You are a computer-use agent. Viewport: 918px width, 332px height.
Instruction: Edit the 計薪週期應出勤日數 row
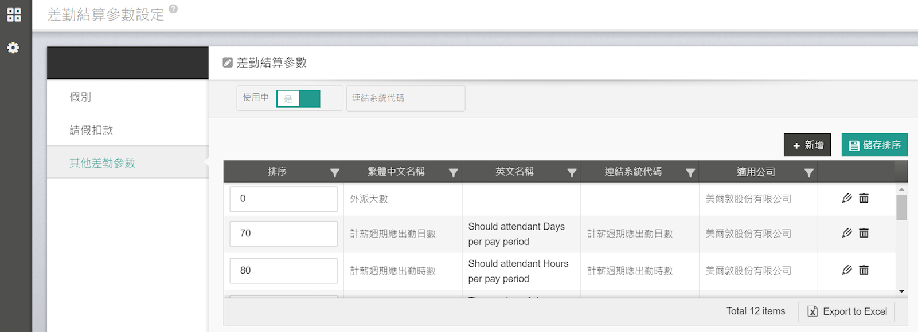[x=846, y=233]
